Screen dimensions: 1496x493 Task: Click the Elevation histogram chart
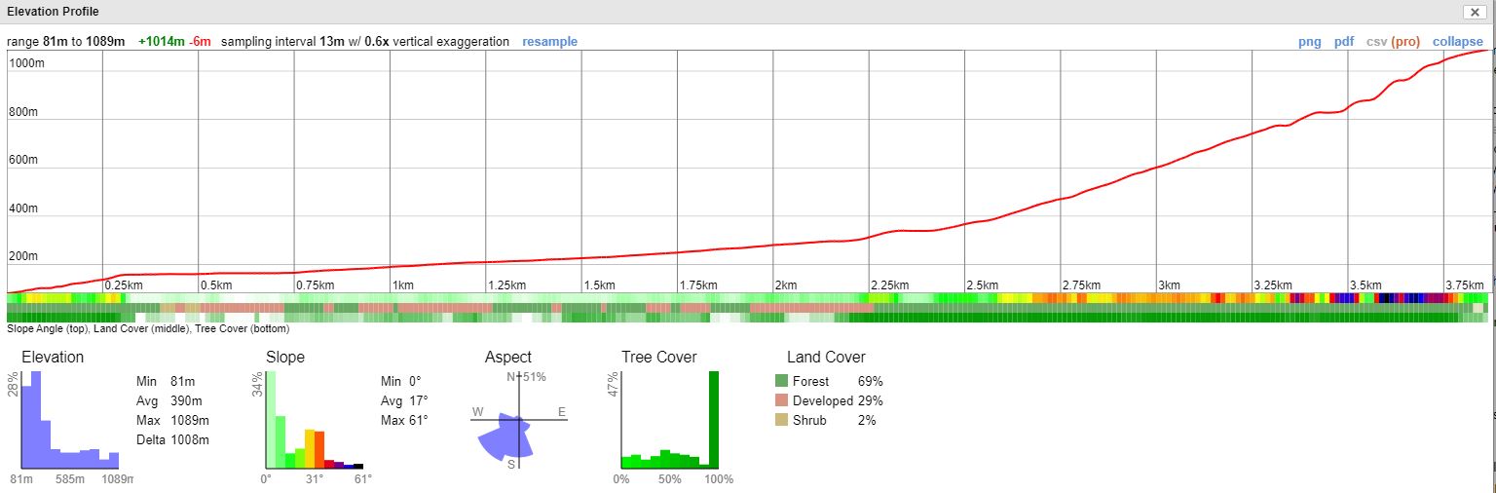pos(70,421)
